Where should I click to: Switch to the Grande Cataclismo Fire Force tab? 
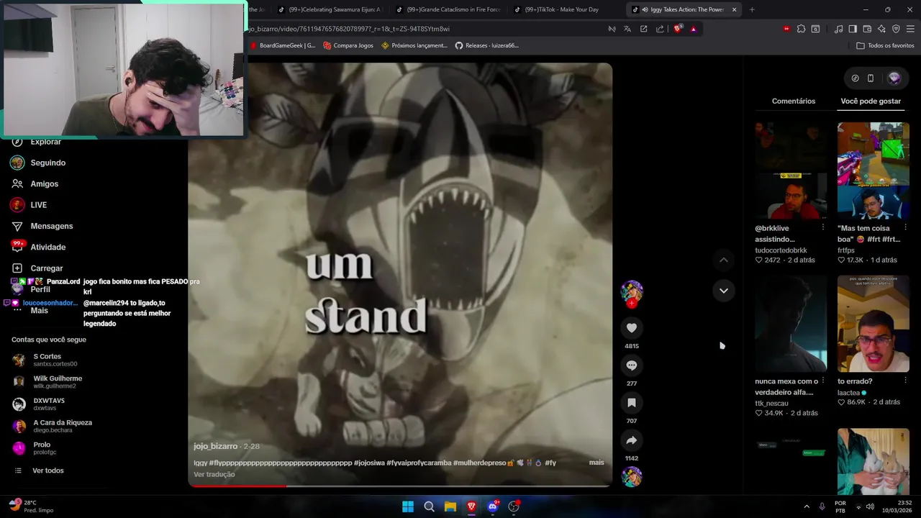pos(449,9)
